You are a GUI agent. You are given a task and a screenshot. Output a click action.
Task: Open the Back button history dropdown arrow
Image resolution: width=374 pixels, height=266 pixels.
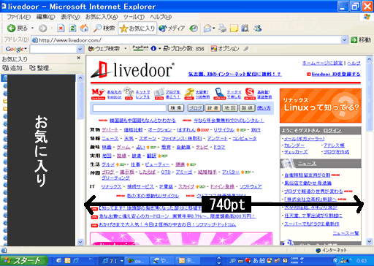32,28
